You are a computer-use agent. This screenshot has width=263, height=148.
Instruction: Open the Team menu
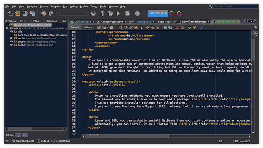pos(94,7)
